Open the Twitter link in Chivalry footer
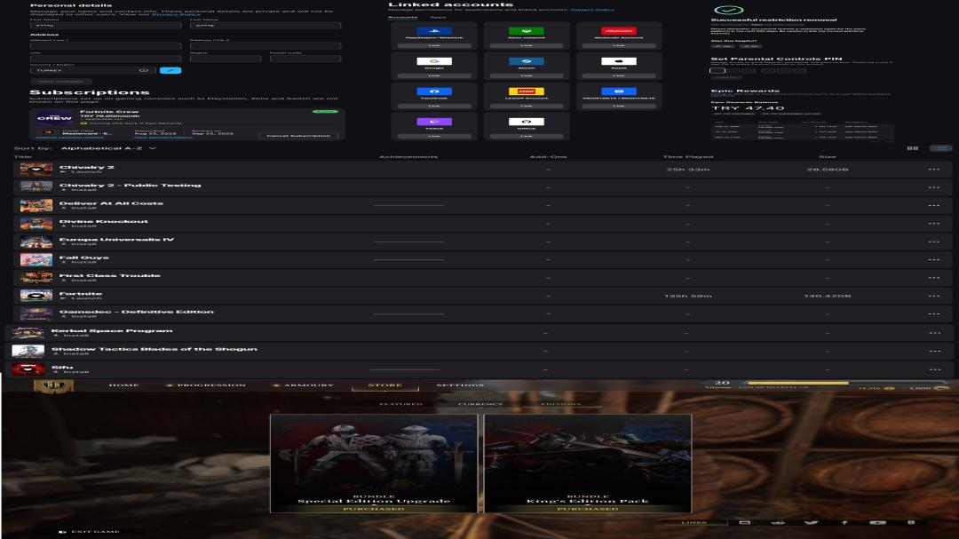The height and width of the screenshot is (539, 959). coord(811,522)
